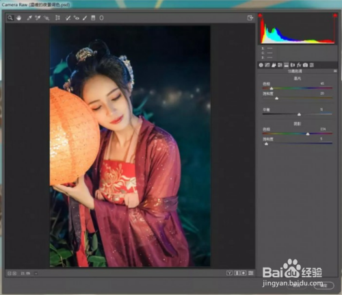Viewport: 342px width, 295px height.
Task: Click the Highlights saturation value 20
Action: coord(322,93)
